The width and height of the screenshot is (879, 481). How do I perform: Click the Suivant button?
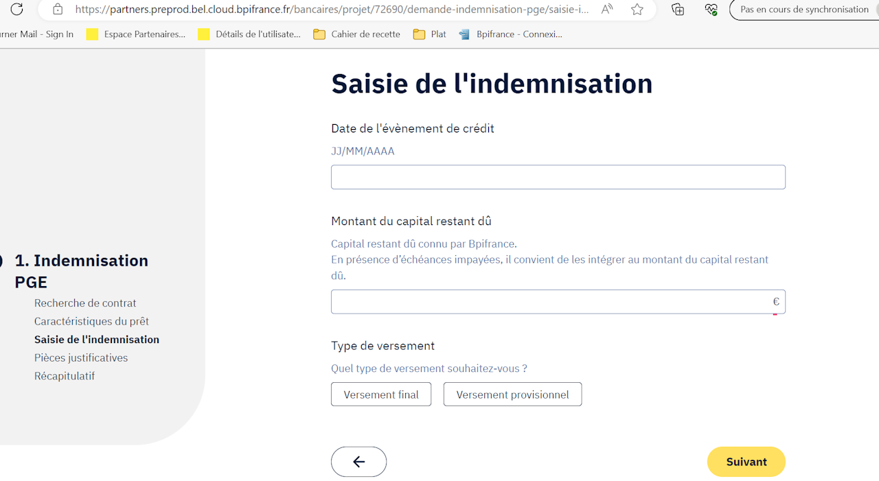746,462
